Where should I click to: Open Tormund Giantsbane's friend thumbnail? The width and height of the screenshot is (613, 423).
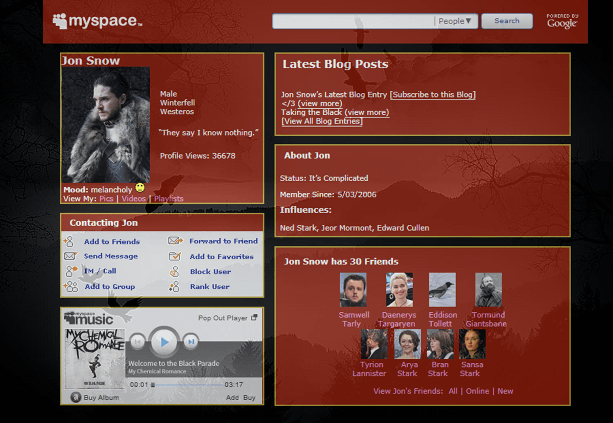488,289
